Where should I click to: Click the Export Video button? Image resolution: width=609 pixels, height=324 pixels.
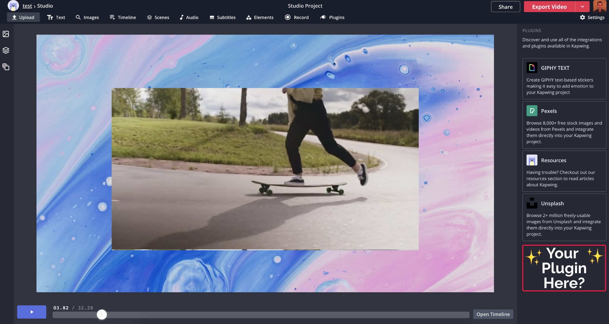pyautogui.click(x=549, y=7)
